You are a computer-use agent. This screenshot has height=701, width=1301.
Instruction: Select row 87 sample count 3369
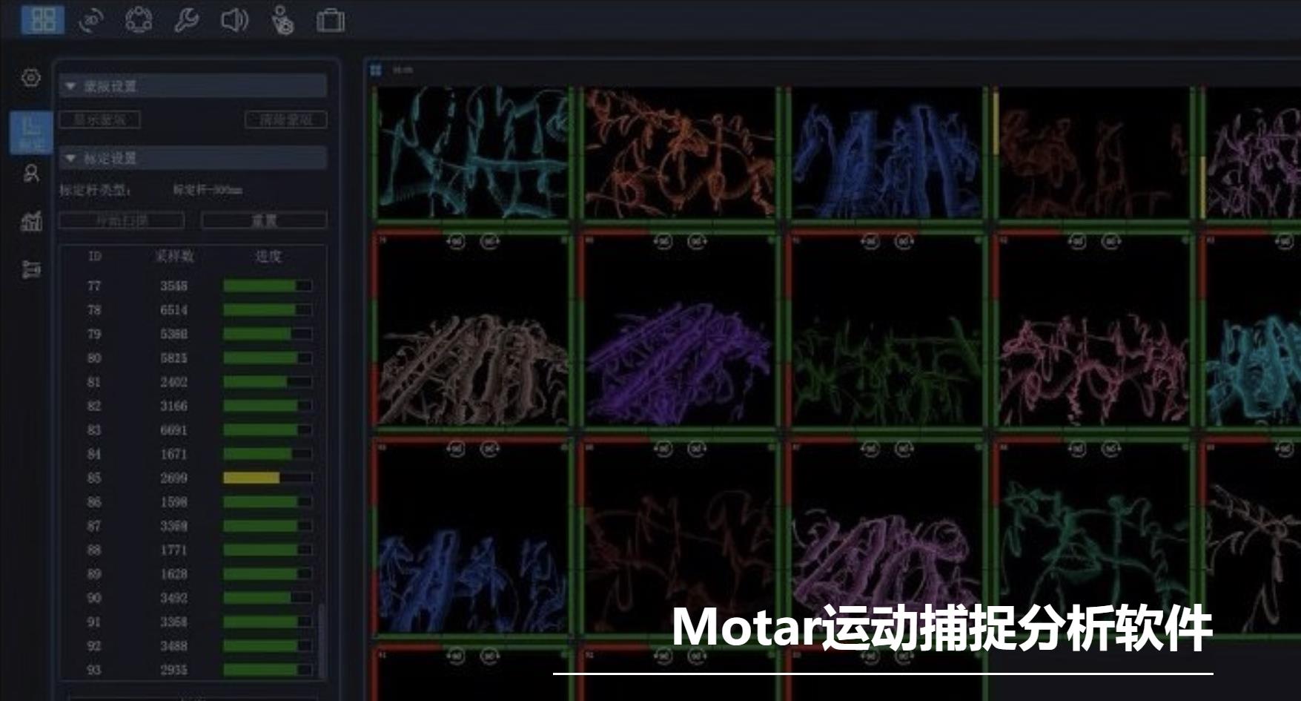pos(174,526)
